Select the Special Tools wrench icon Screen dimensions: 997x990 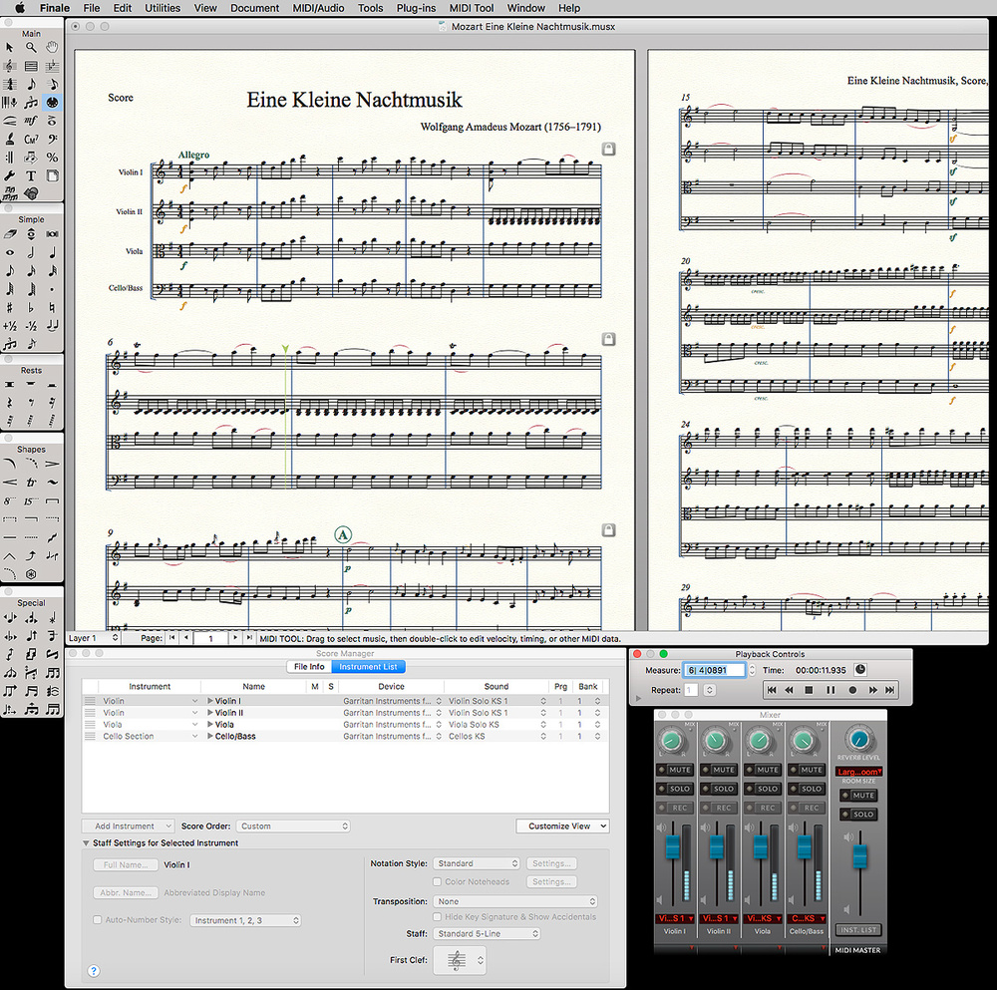coord(10,176)
